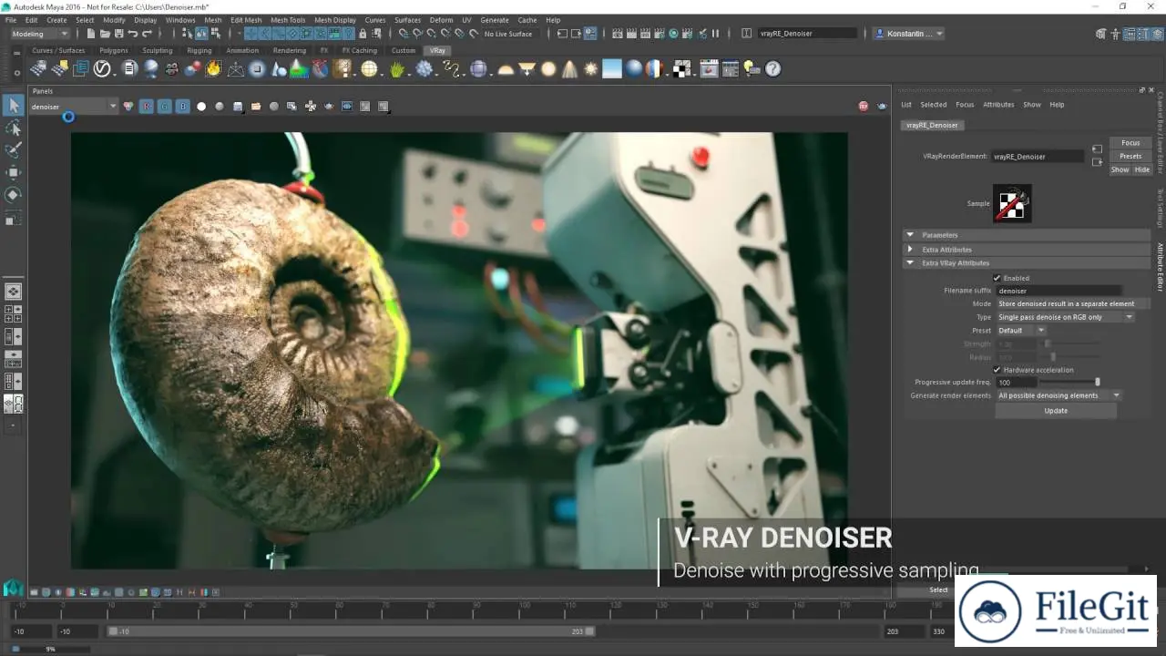Click the Hide button
Viewport: 1166px width, 656px height.
pos(1141,169)
